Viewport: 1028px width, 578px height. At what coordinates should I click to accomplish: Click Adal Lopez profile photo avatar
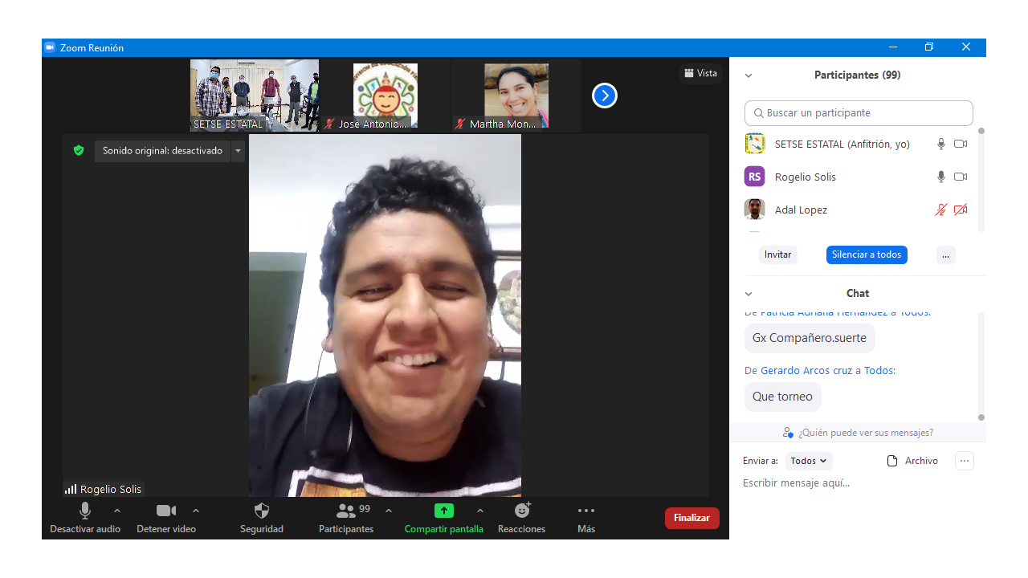[755, 210]
